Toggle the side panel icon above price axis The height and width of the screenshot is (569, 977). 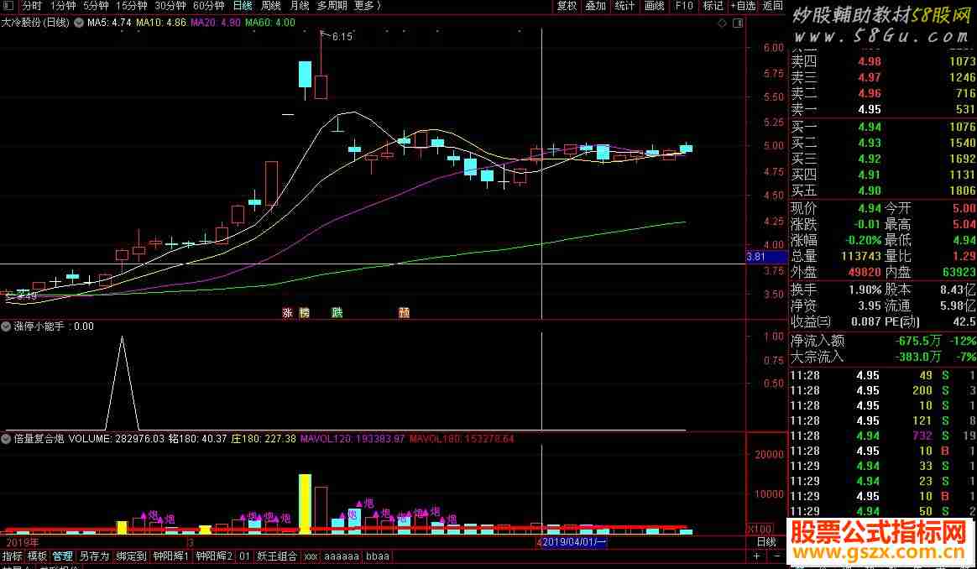click(738, 23)
